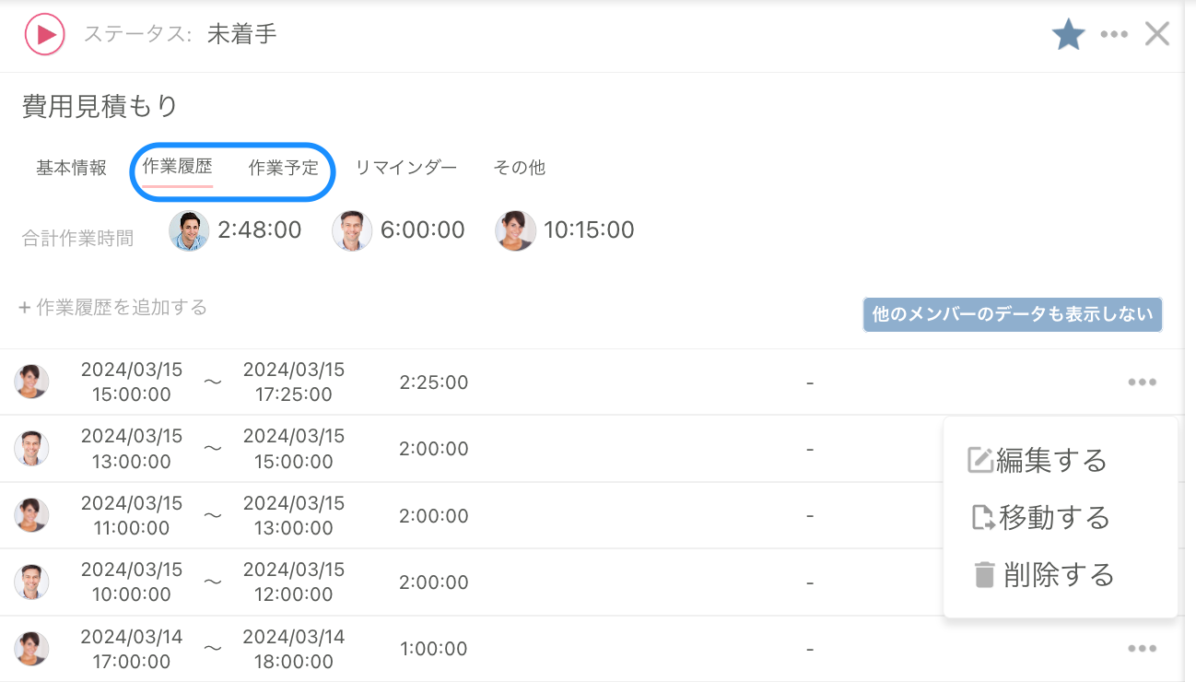
Task: Choose 編集する from the context menu
Action: click(1050, 460)
